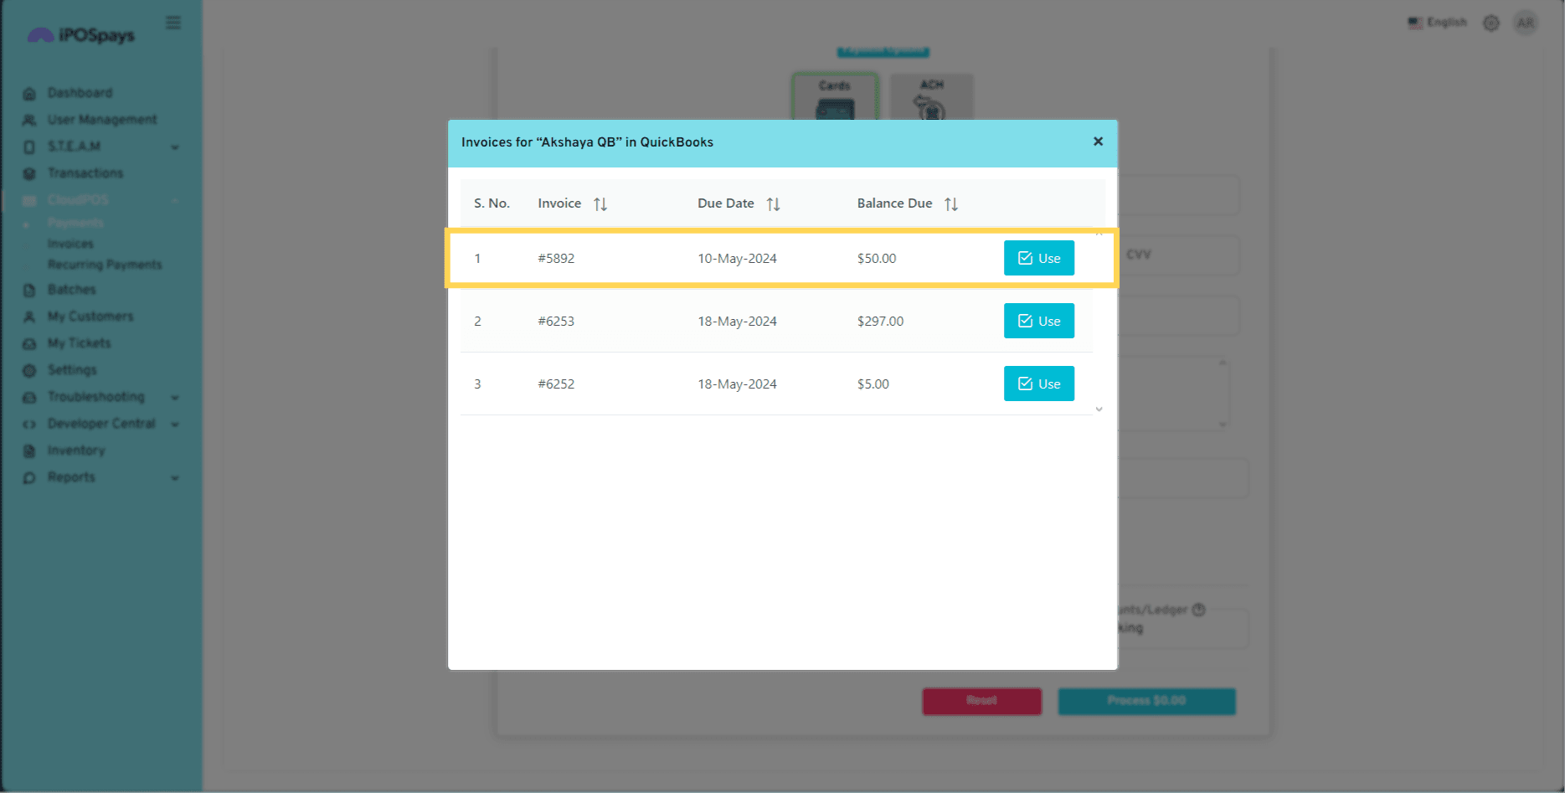The image size is (1565, 793).
Task: Open Payments under CloudPOS
Action: tap(75, 223)
